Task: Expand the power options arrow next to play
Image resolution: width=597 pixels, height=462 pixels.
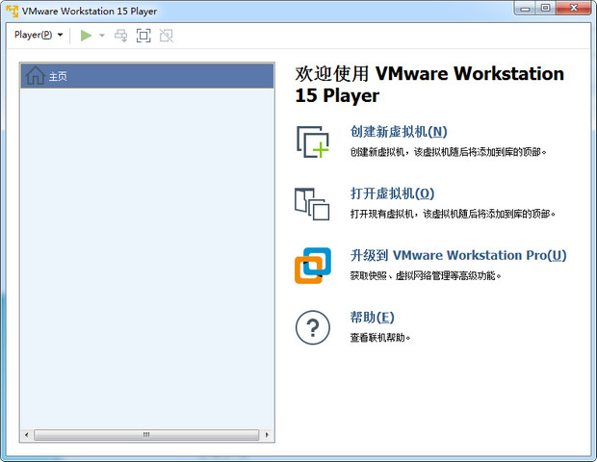Action: (x=102, y=36)
